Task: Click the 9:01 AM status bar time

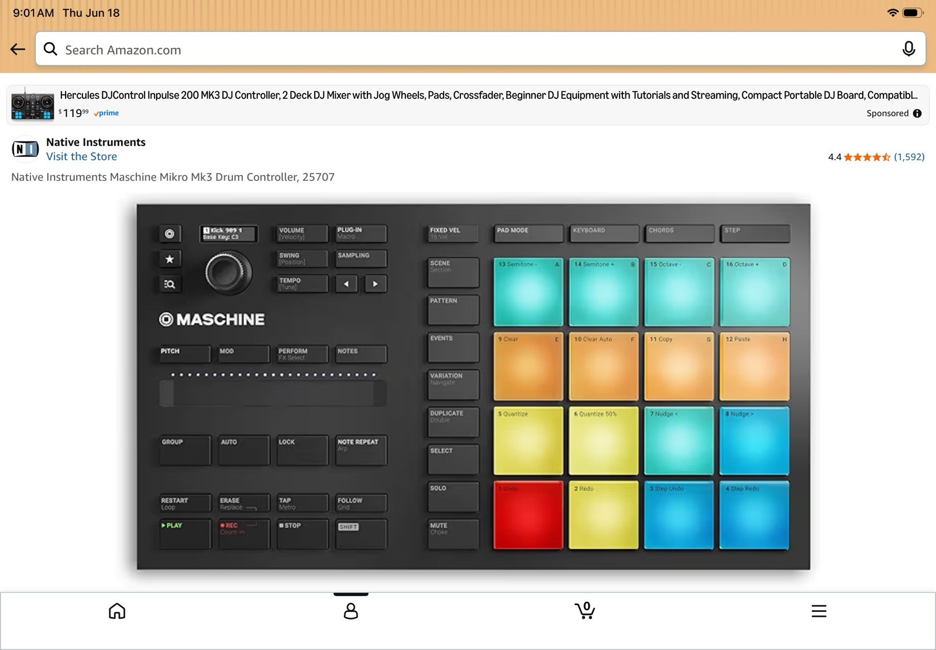Action: [x=33, y=13]
